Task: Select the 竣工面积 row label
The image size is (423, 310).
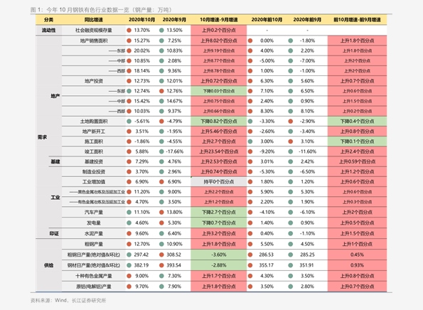Action: [94, 151]
